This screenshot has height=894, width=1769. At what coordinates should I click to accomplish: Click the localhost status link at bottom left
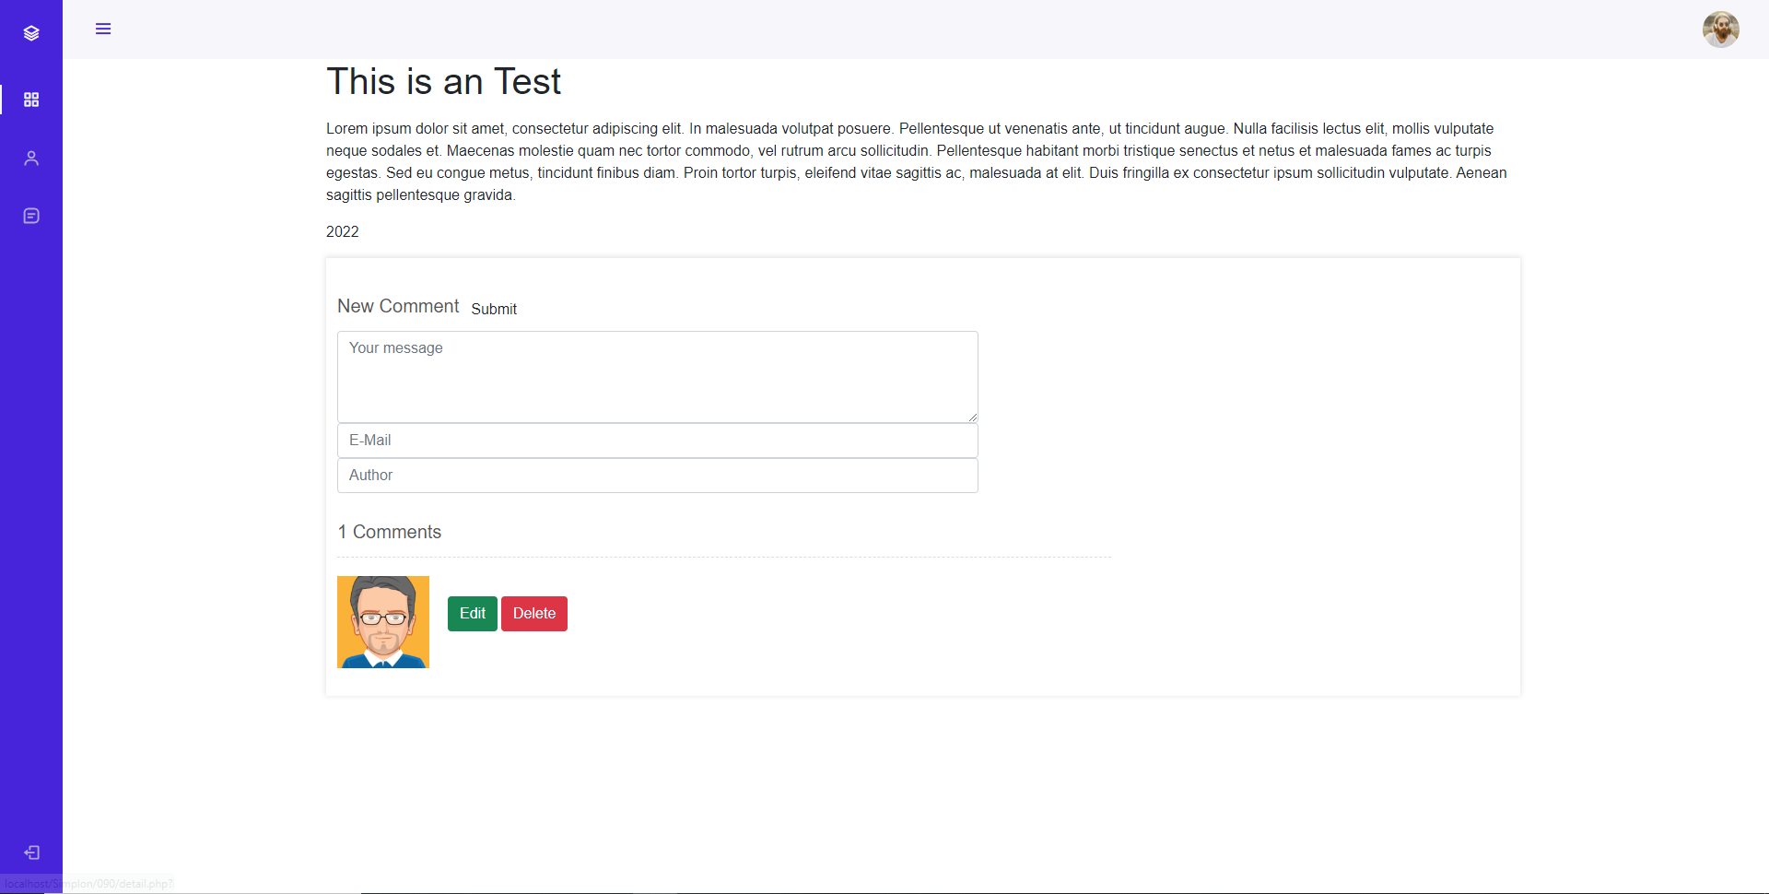(88, 883)
